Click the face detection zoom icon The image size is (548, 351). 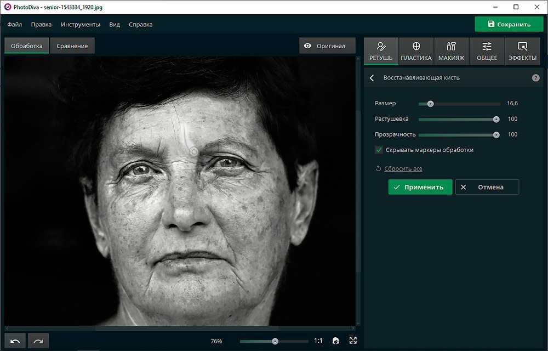335,341
